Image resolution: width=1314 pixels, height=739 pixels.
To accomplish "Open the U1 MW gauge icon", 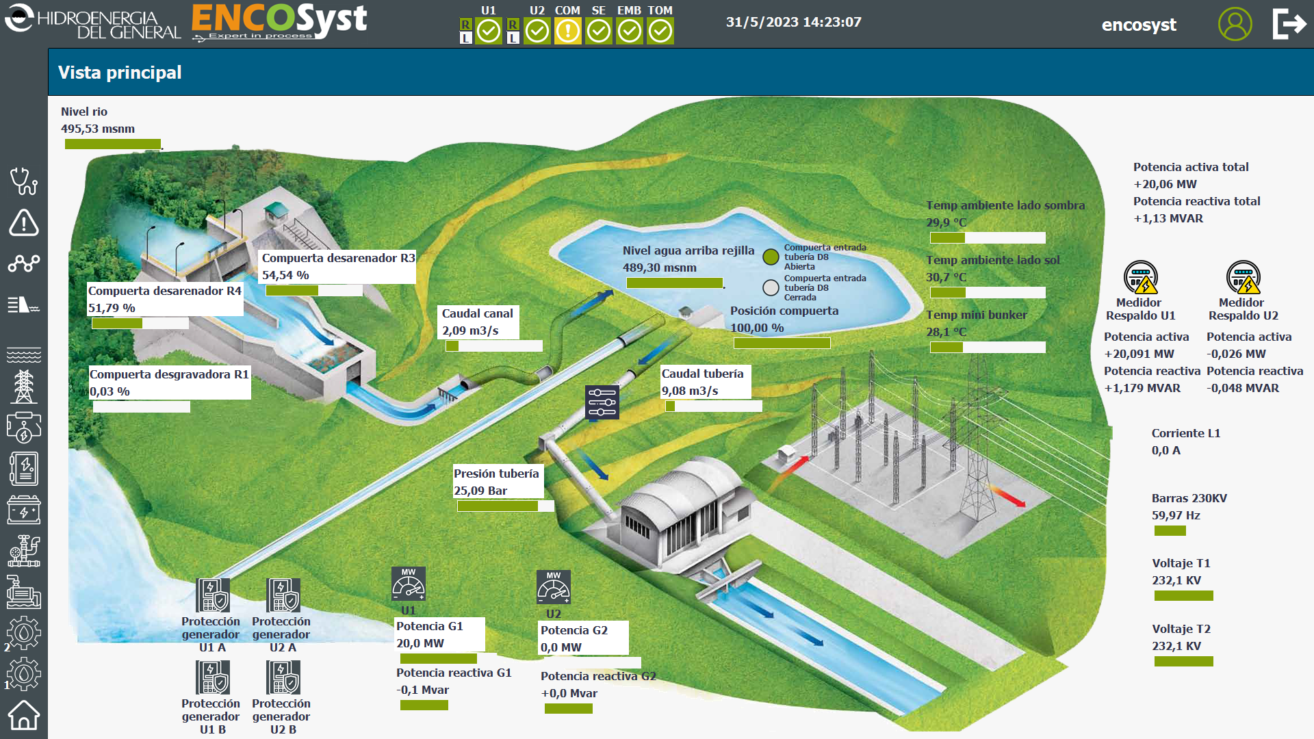I will (409, 584).
